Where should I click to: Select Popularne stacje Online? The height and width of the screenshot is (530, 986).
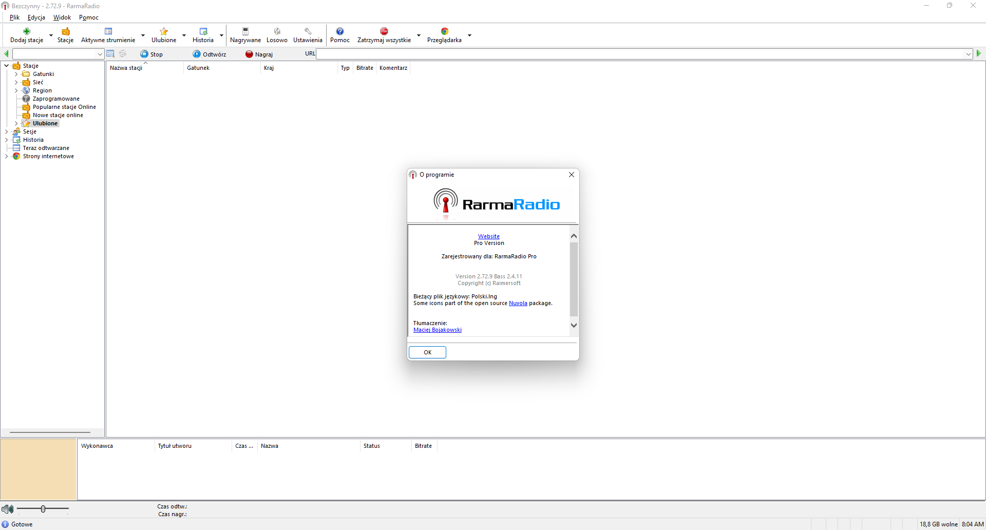coord(64,107)
